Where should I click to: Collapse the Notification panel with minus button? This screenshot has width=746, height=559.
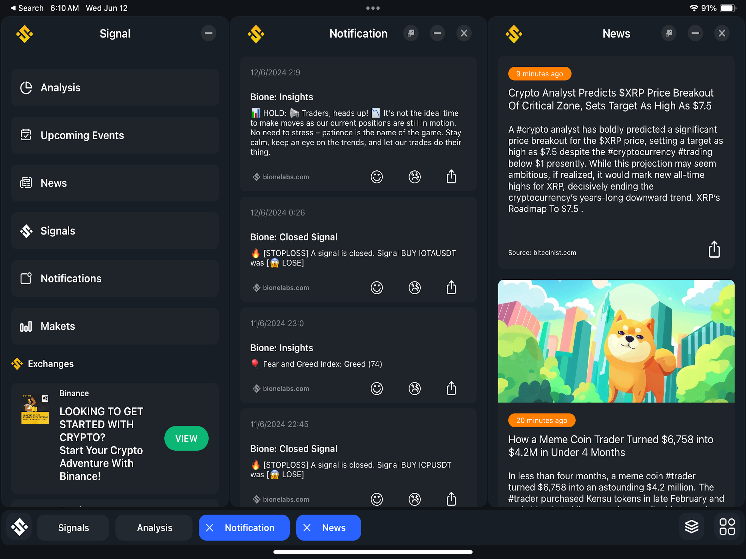point(437,33)
